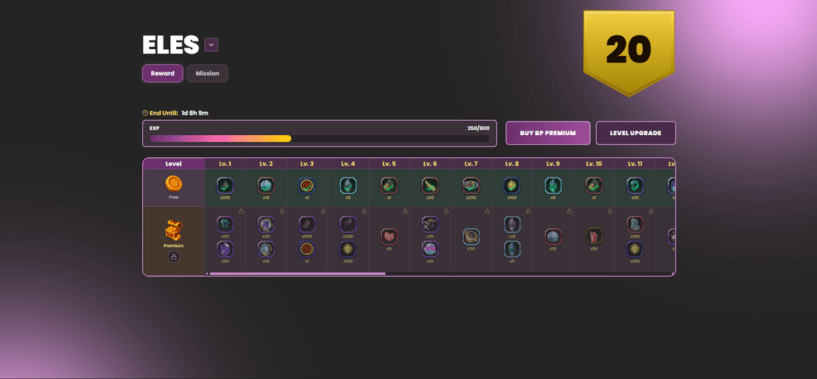Click the horizontal scrollbar under reward table
817x379 pixels.
(297, 273)
